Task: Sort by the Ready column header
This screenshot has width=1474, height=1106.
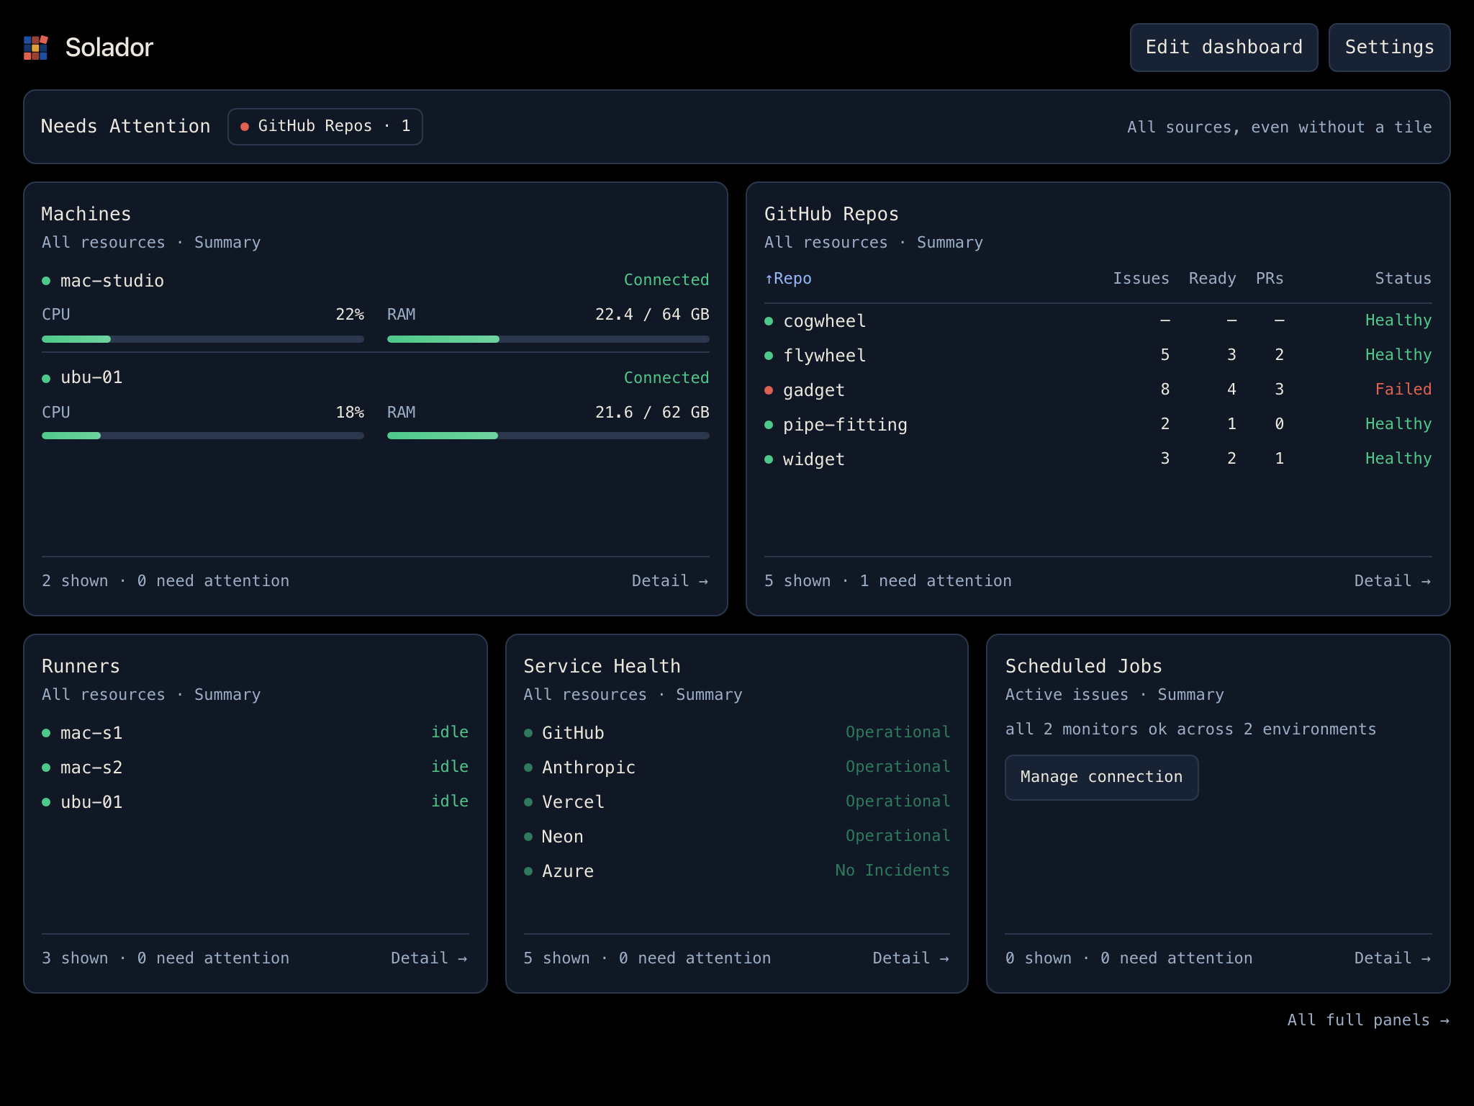Action: click(1212, 279)
